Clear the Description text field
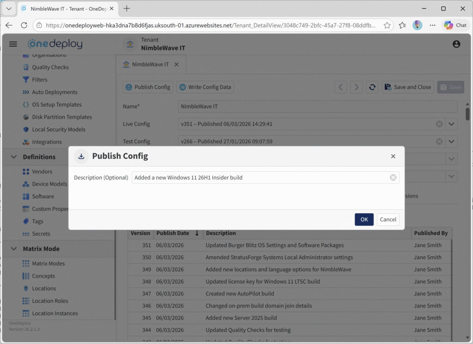The width and height of the screenshot is (473, 344). [x=393, y=178]
